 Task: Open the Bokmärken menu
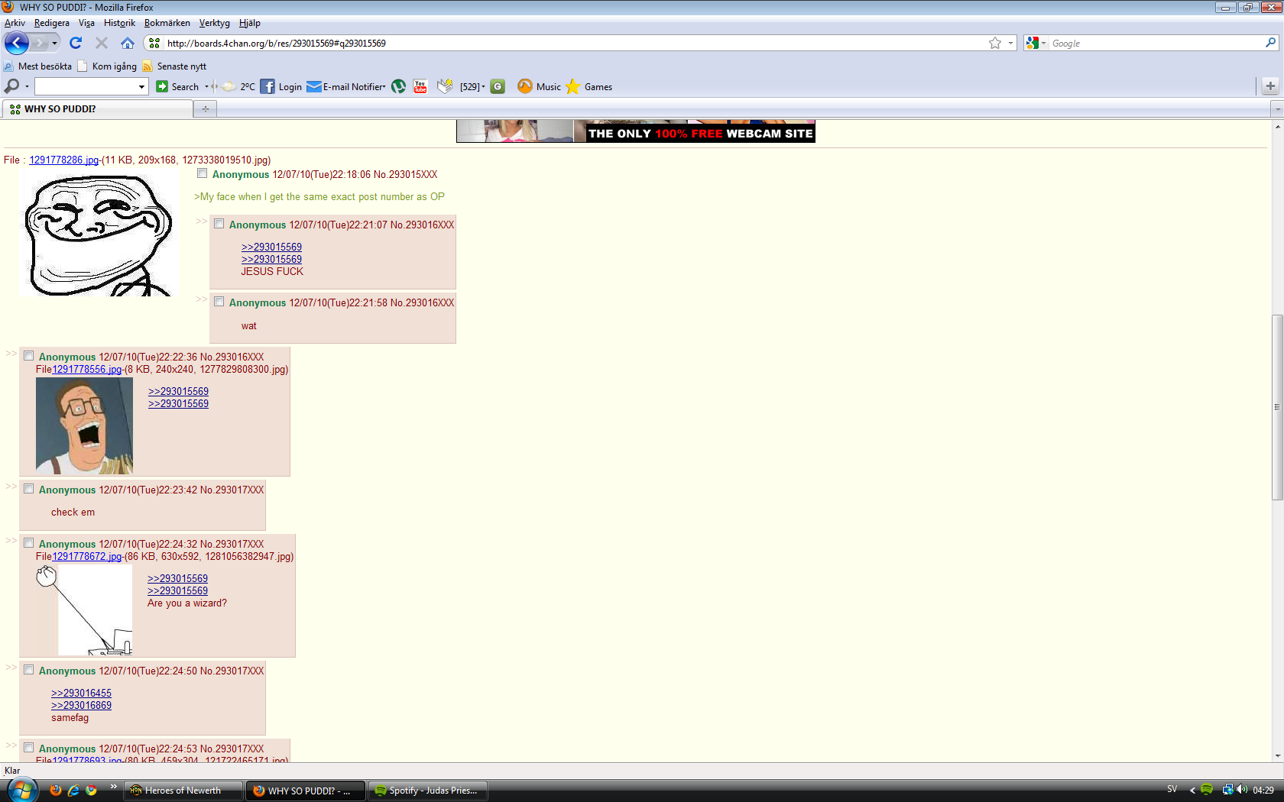[167, 23]
